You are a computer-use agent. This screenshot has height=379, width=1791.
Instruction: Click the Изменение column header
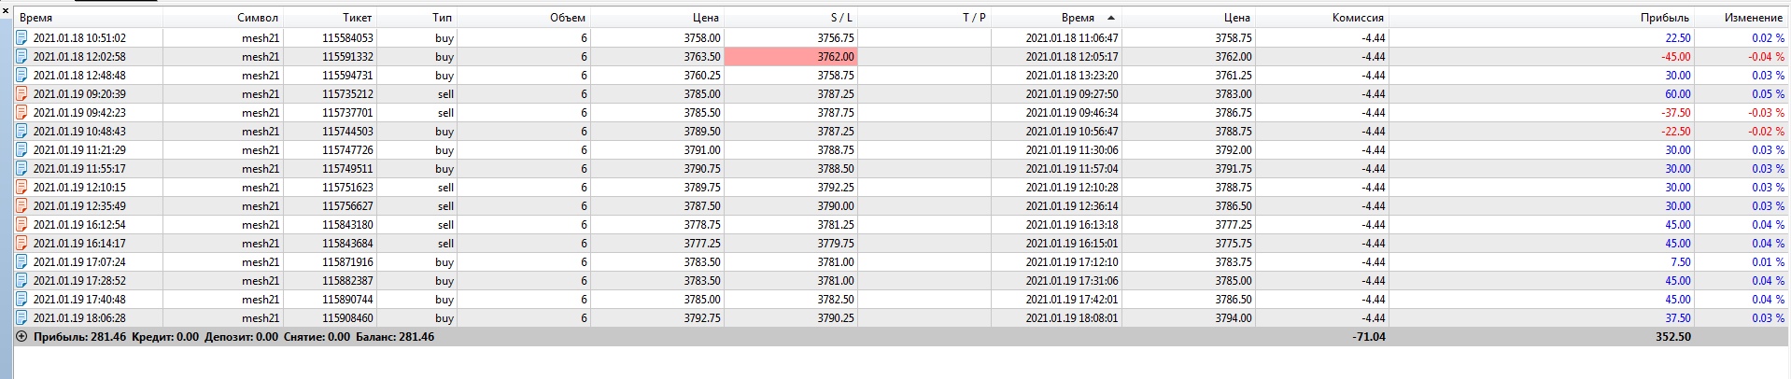click(1753, 18)
